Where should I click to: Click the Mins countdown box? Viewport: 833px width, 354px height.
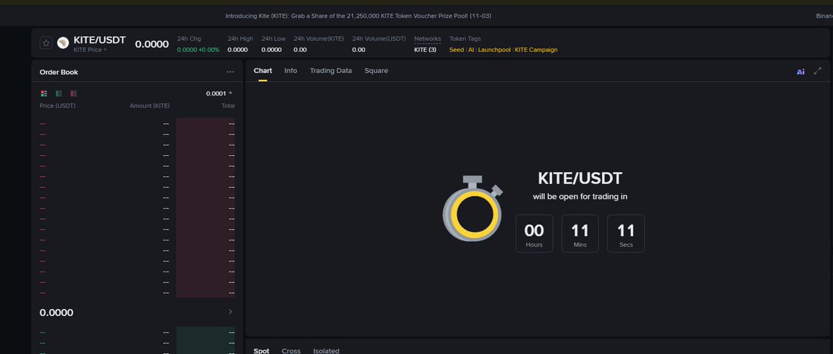pyautogui.click(x=580, y=233)
